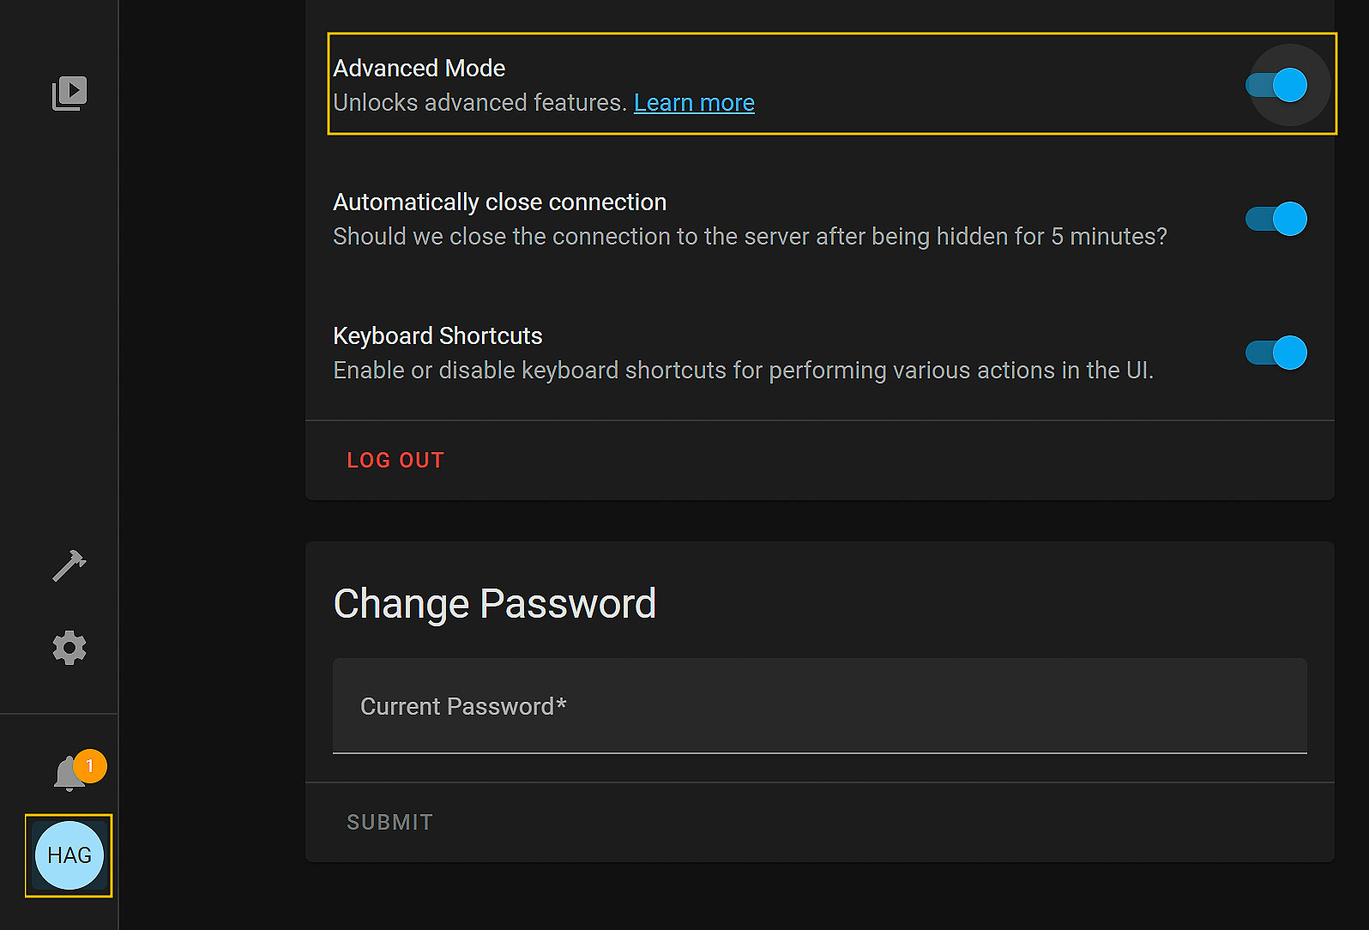This screenshot has width=1369, height=930.
Task: Click the Keyboard Shortcuts title text
Action: point(437,335)
